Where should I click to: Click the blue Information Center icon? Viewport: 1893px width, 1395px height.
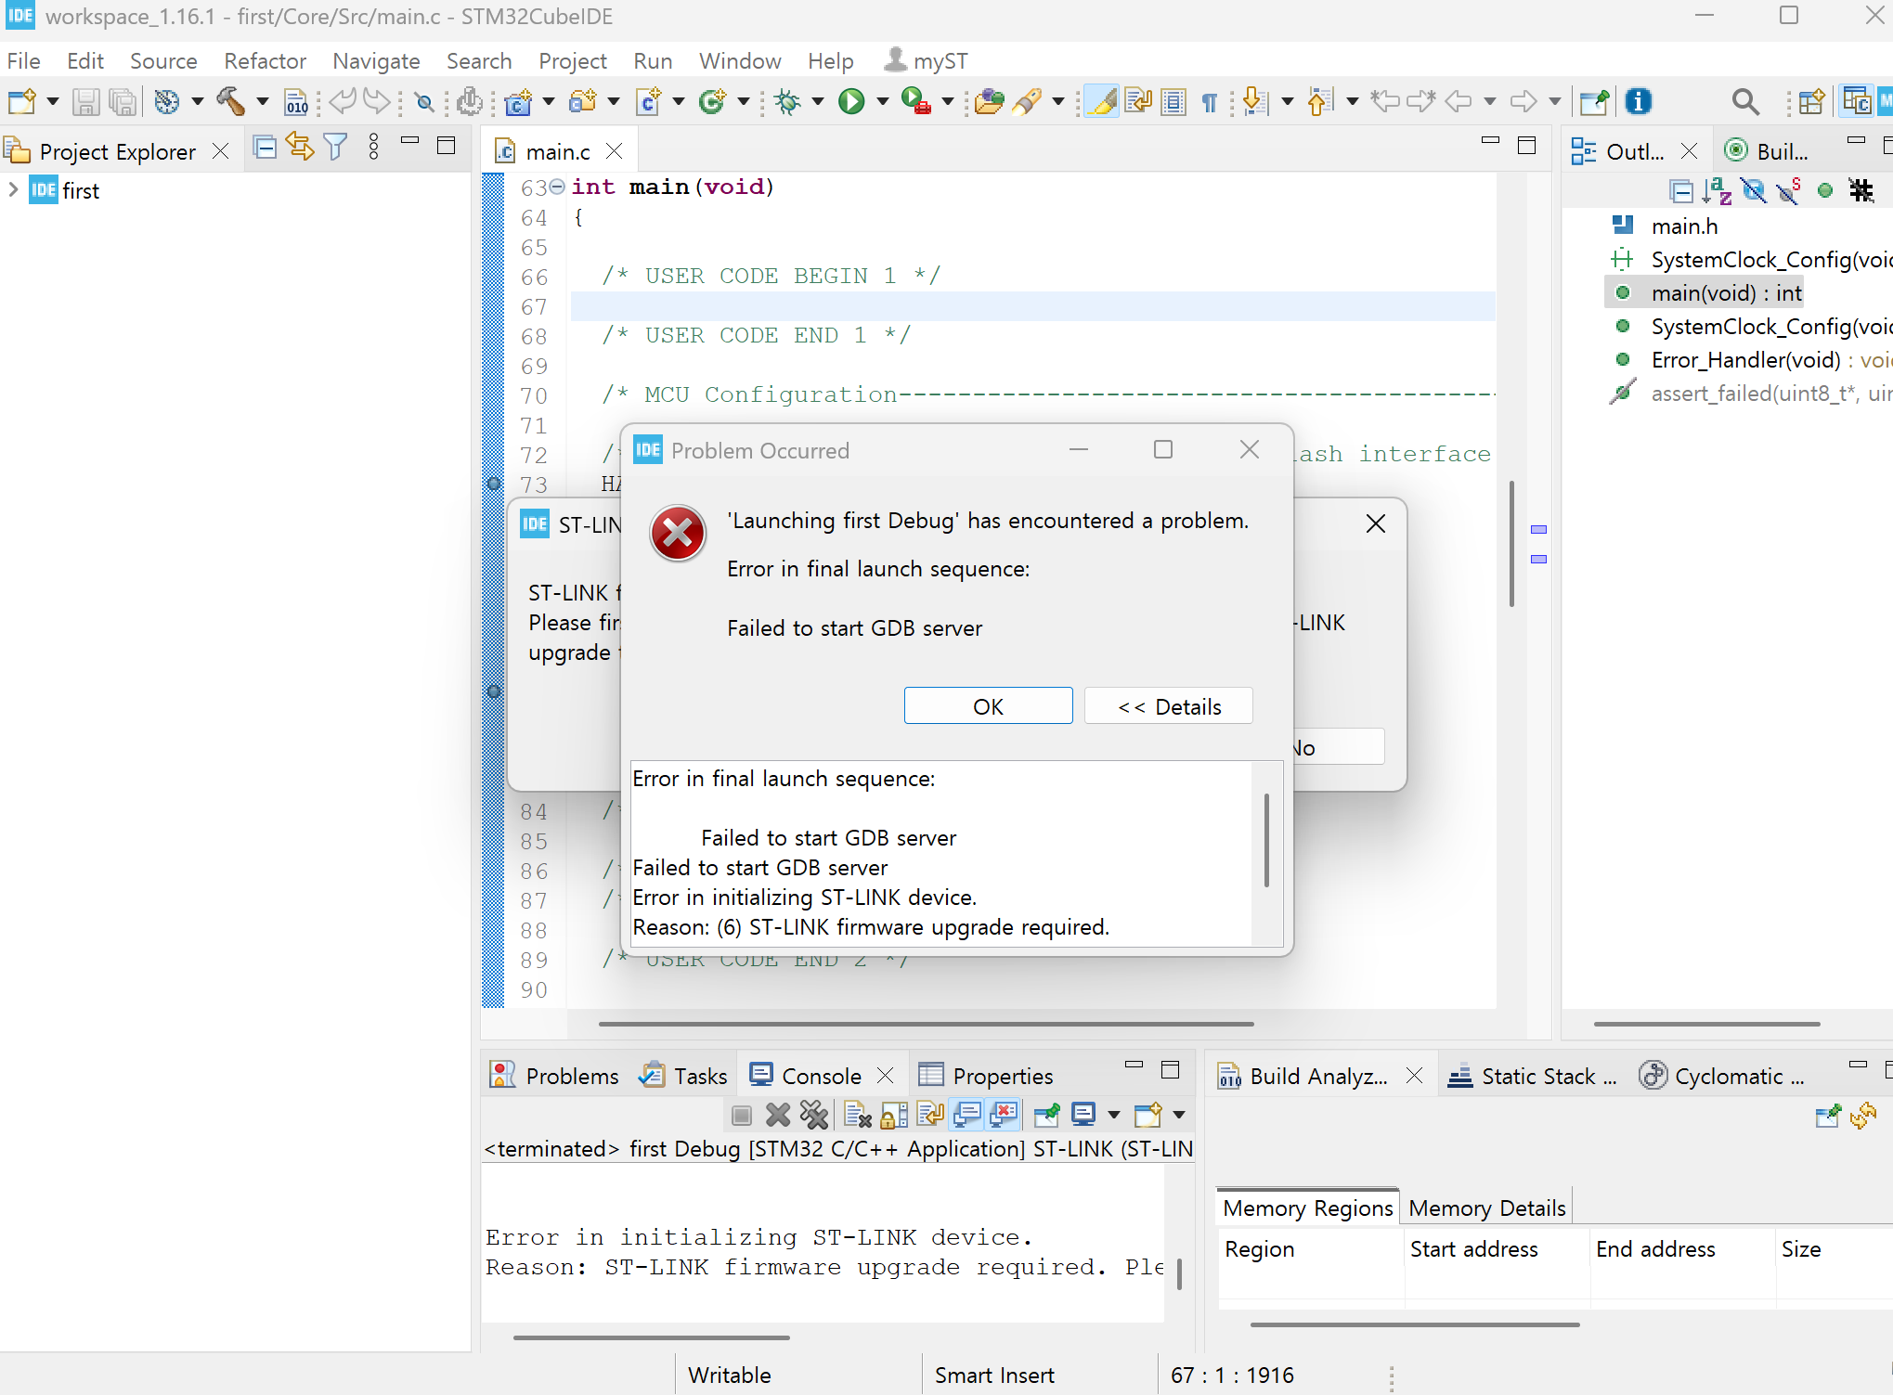click(x=1639, y=101)
